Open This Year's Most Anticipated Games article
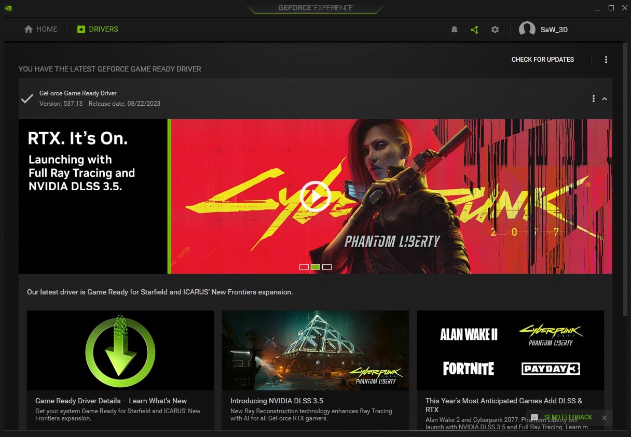Image resolution: width=631 pixels, height=437 pixels. (504, 405)
